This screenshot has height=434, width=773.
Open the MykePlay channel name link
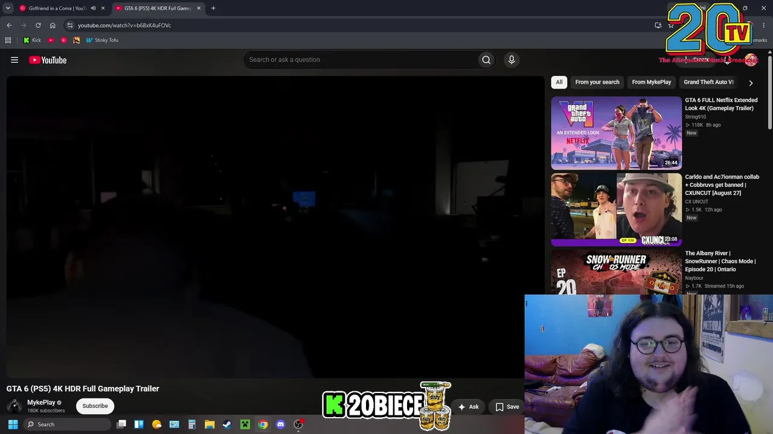pos(41,403)
